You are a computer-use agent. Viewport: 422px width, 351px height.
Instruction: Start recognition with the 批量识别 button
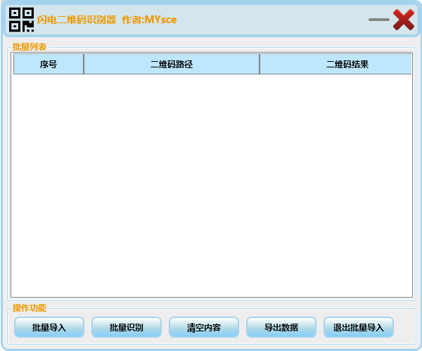coord(127,327)
